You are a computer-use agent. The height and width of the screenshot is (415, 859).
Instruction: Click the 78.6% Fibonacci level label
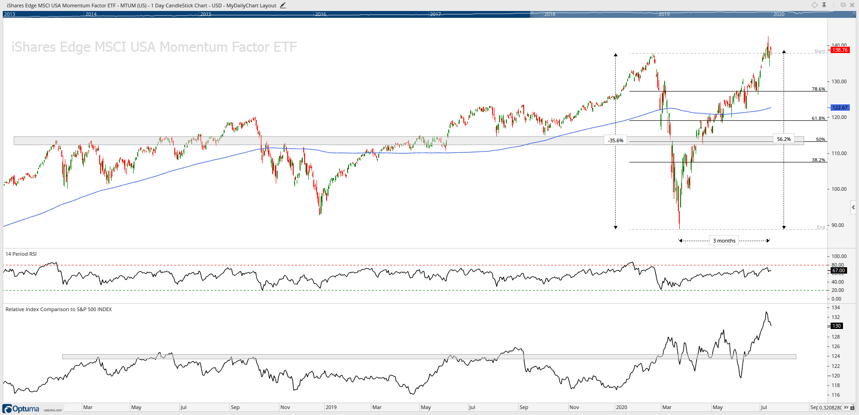click(x=818, y=89)
